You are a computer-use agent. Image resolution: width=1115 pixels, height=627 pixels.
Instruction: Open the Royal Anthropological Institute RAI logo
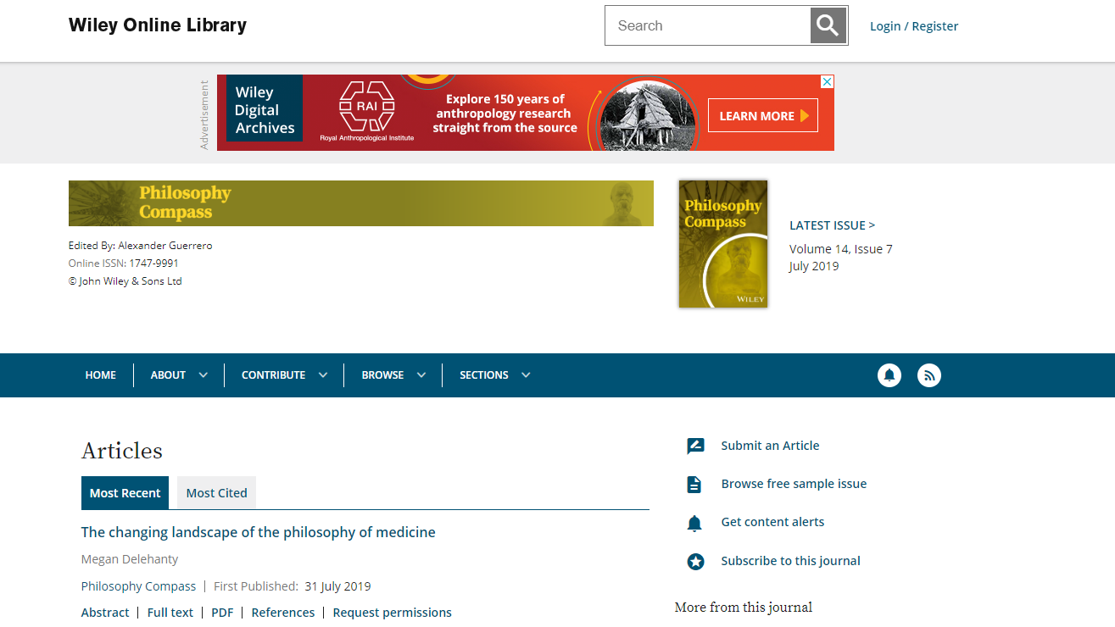tap(367, 111)
